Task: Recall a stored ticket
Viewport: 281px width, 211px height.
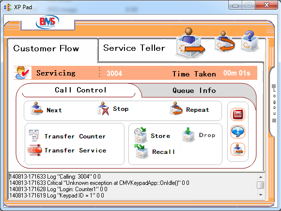Action: [x=155, y=151]
